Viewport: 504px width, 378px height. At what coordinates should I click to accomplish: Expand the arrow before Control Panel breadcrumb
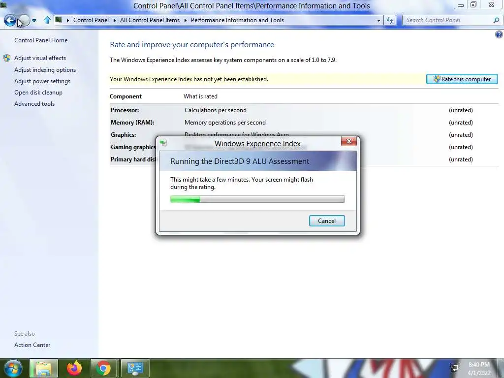(x=67, y=20)
